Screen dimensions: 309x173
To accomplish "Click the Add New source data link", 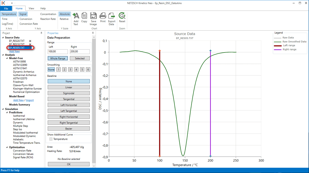I will tap(14, 51).
